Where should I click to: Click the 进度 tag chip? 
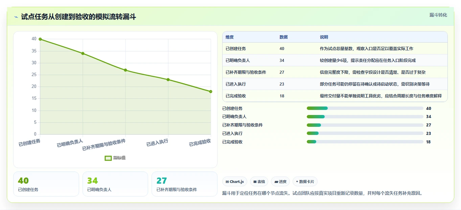coord(280,182)
